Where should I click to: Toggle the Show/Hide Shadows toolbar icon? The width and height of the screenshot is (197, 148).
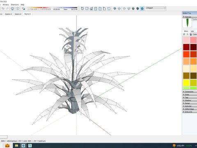[x=23, y=9]
